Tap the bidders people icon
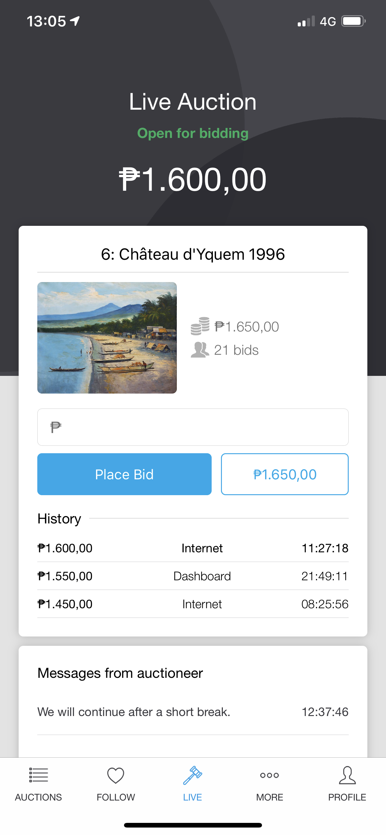The width and height of the screenshot is (386, 835). 200,350
